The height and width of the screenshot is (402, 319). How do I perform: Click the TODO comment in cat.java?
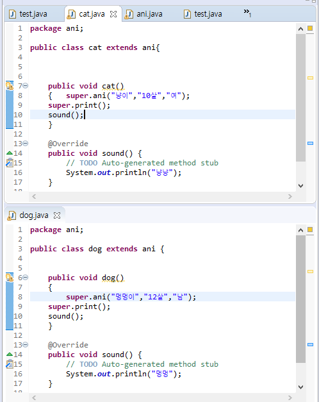[x=142, y=163]
